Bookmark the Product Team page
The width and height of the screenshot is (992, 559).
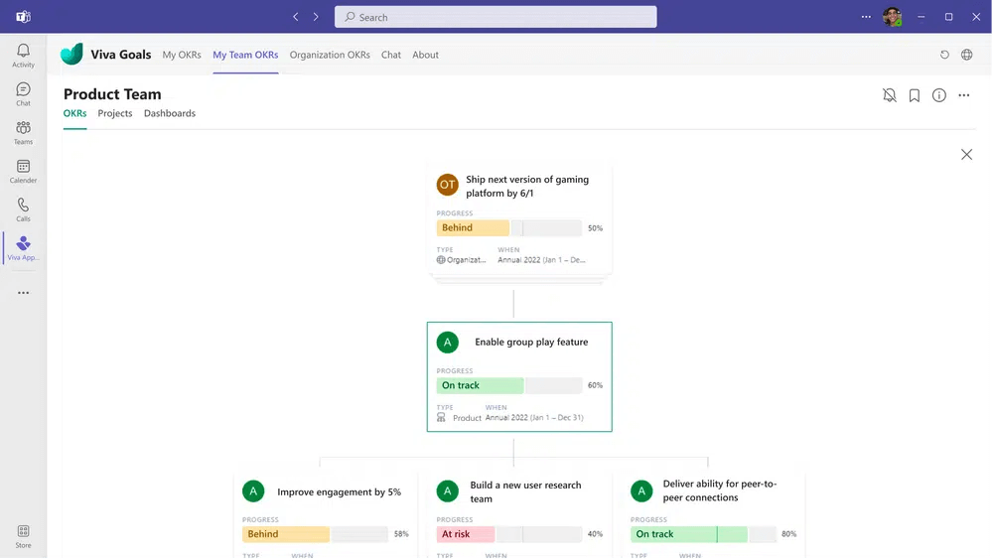click(x=915, y=95)
